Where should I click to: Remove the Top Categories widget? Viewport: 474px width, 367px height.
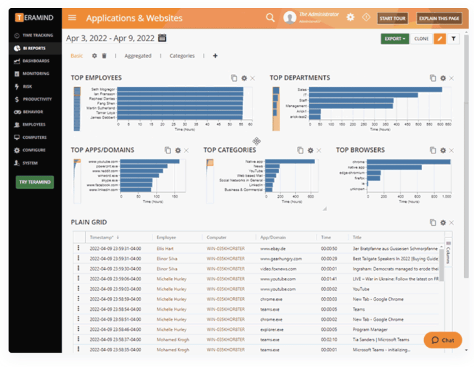pyautogui.click(x=319, y=150)
